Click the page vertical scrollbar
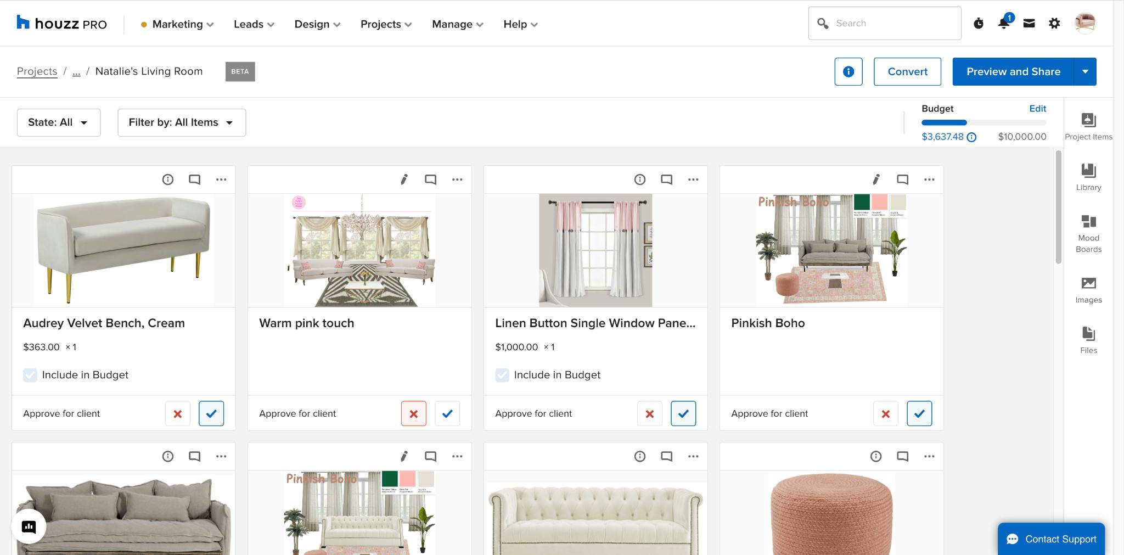This screenshot has width=1124, height=555. pyautogui.click(x=1059, y=207)
